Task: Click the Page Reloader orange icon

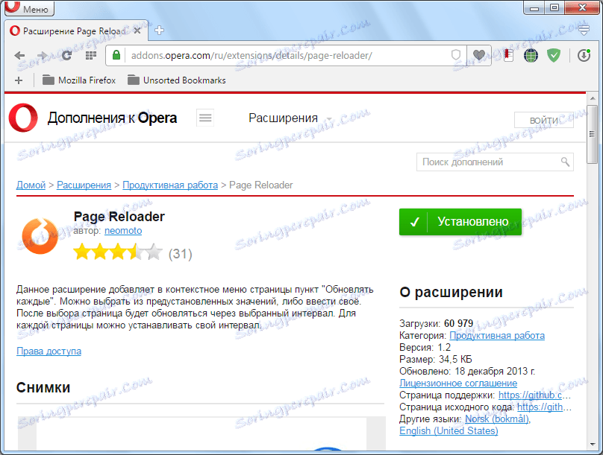Action: tap(40, 235)
